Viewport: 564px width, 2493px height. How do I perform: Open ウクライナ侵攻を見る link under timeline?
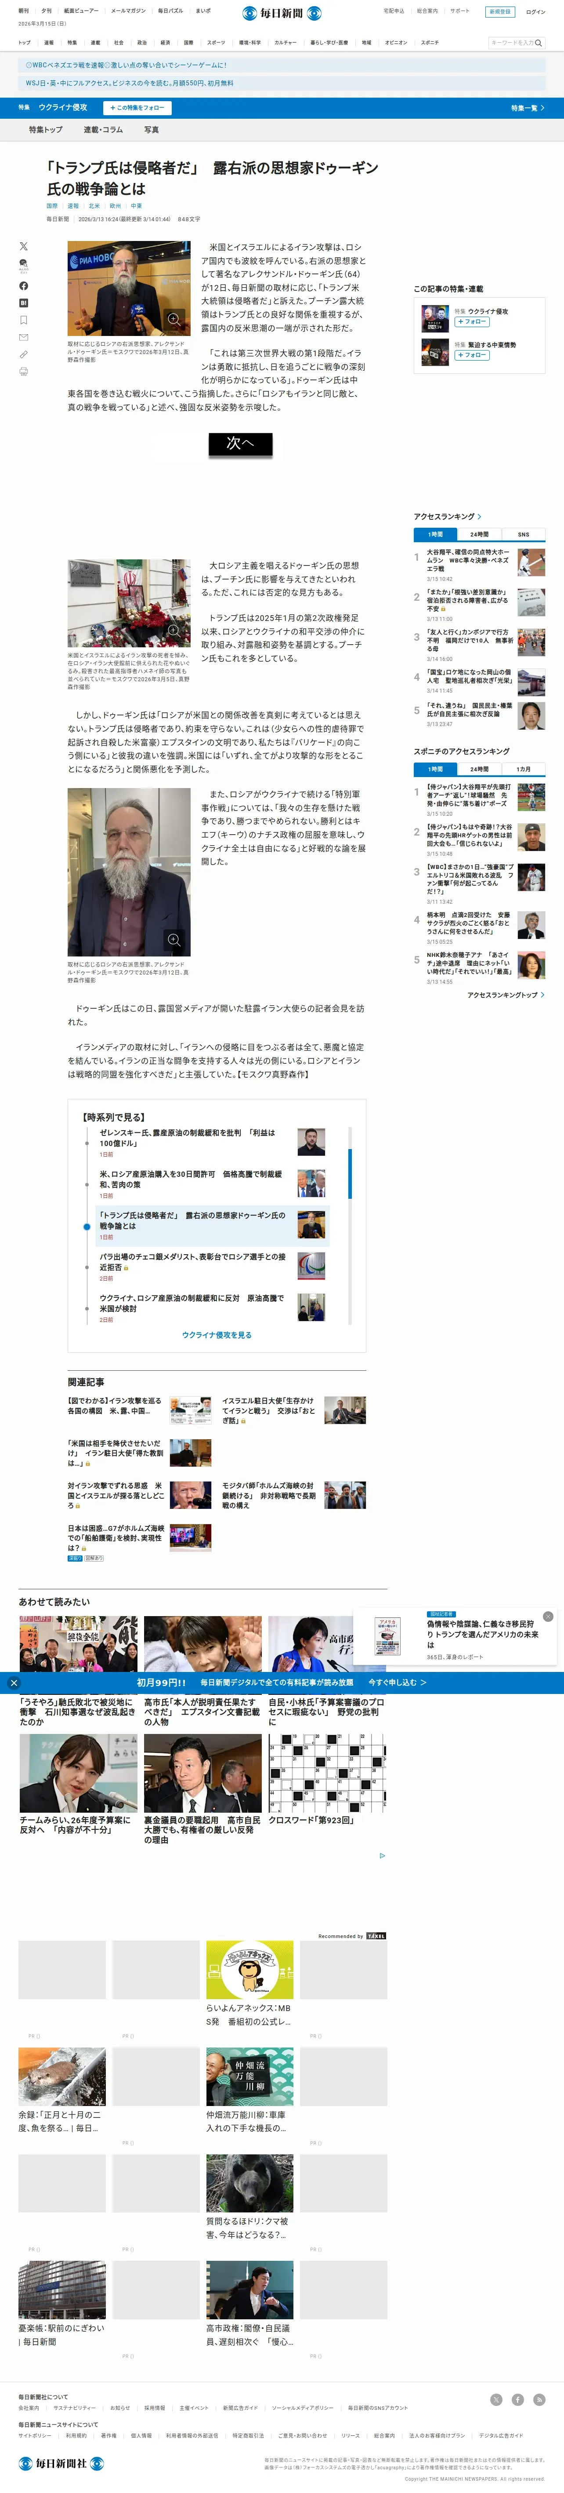217,1335
